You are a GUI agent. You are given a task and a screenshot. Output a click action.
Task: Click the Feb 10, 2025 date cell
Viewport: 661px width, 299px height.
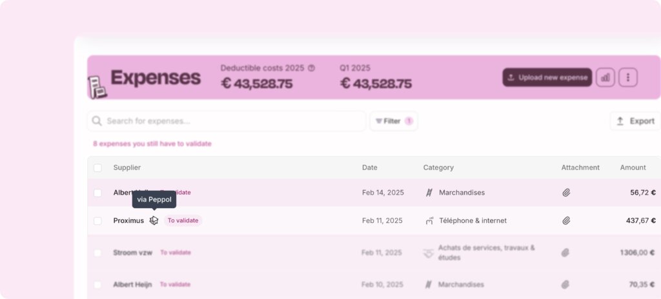(382, 285)
